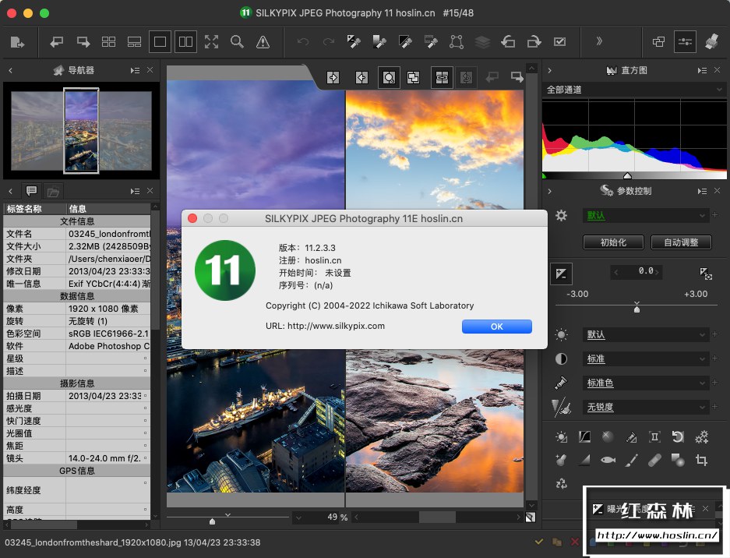Click OK in the About dialog

tap(496, 327)
